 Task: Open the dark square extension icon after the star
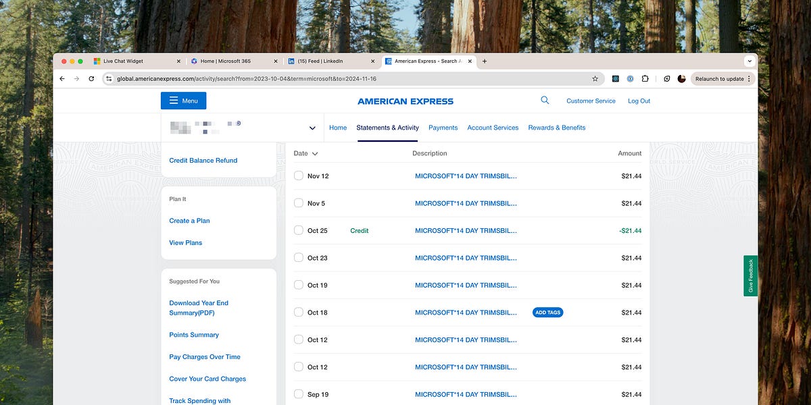coord(616,79)
